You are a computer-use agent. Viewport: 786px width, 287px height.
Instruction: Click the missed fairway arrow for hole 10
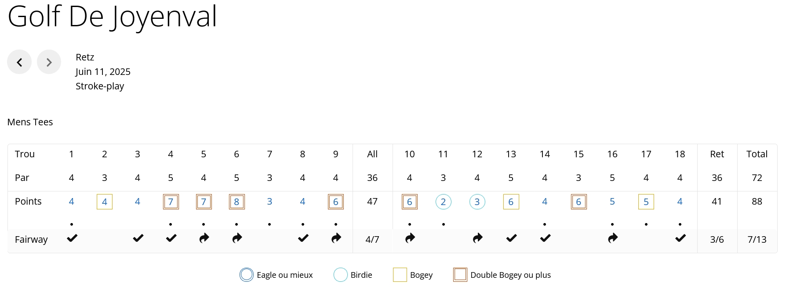click(x=410, y=238)
